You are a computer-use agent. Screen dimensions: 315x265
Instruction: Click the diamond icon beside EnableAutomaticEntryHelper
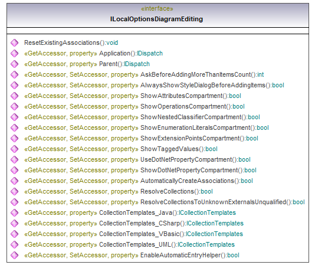(15, 255)
